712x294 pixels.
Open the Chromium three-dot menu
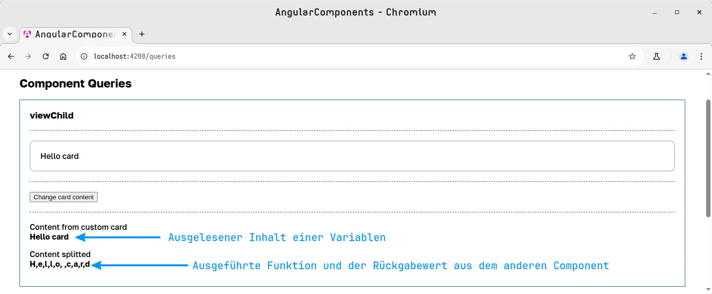701,56
